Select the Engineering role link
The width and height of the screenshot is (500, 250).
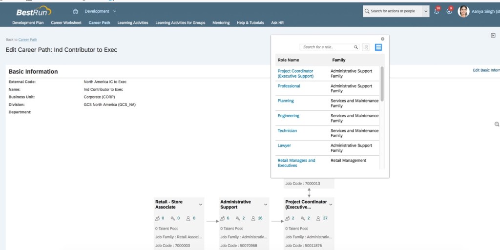(288, 116)
